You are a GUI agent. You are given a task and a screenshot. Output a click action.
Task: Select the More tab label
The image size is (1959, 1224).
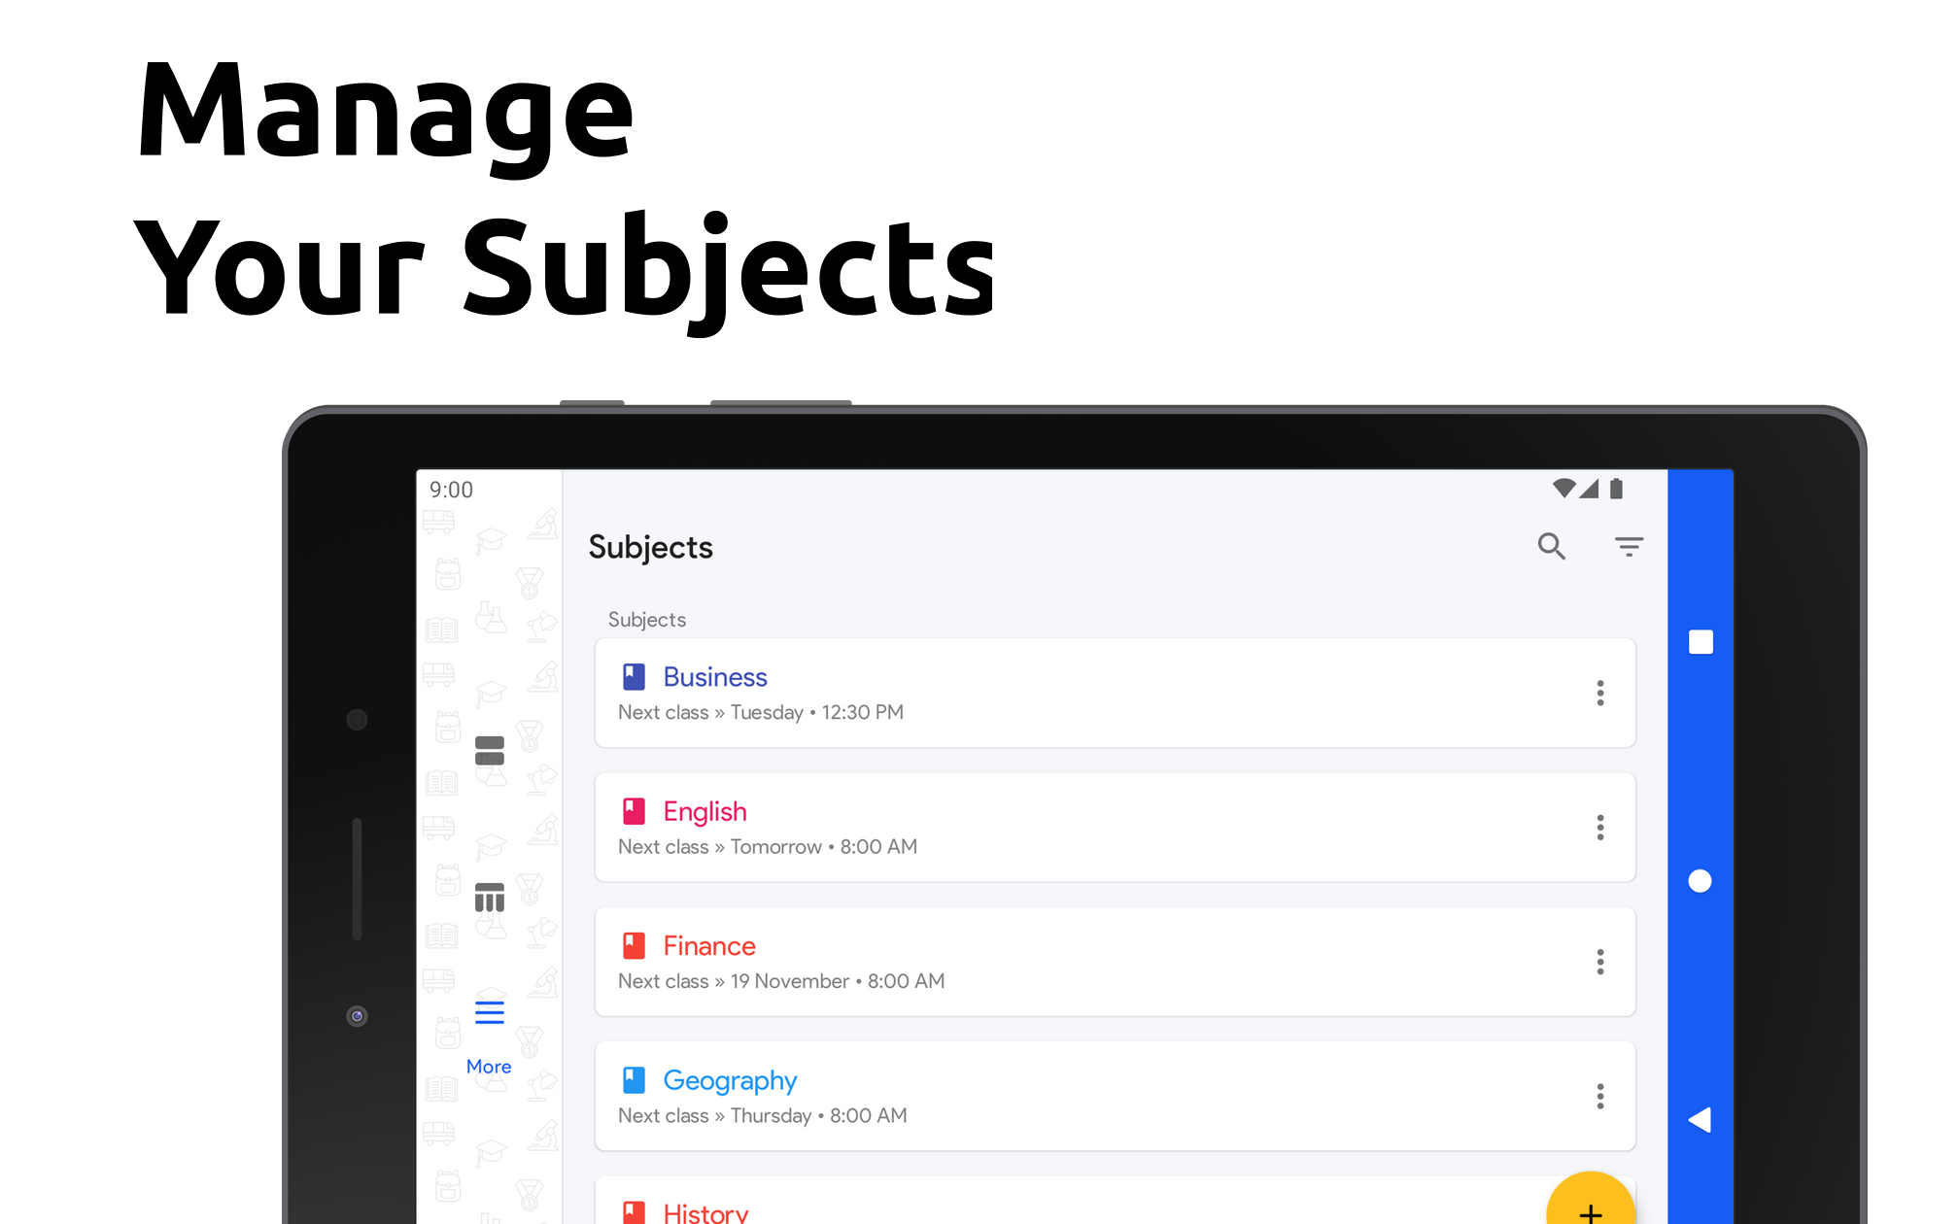[489, 1067]
